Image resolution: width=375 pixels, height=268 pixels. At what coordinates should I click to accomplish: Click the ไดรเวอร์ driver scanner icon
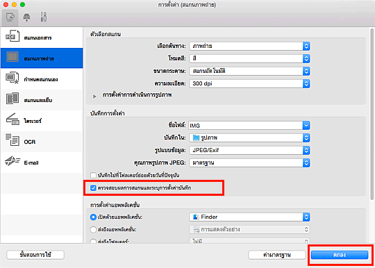(x=12, y=119)
